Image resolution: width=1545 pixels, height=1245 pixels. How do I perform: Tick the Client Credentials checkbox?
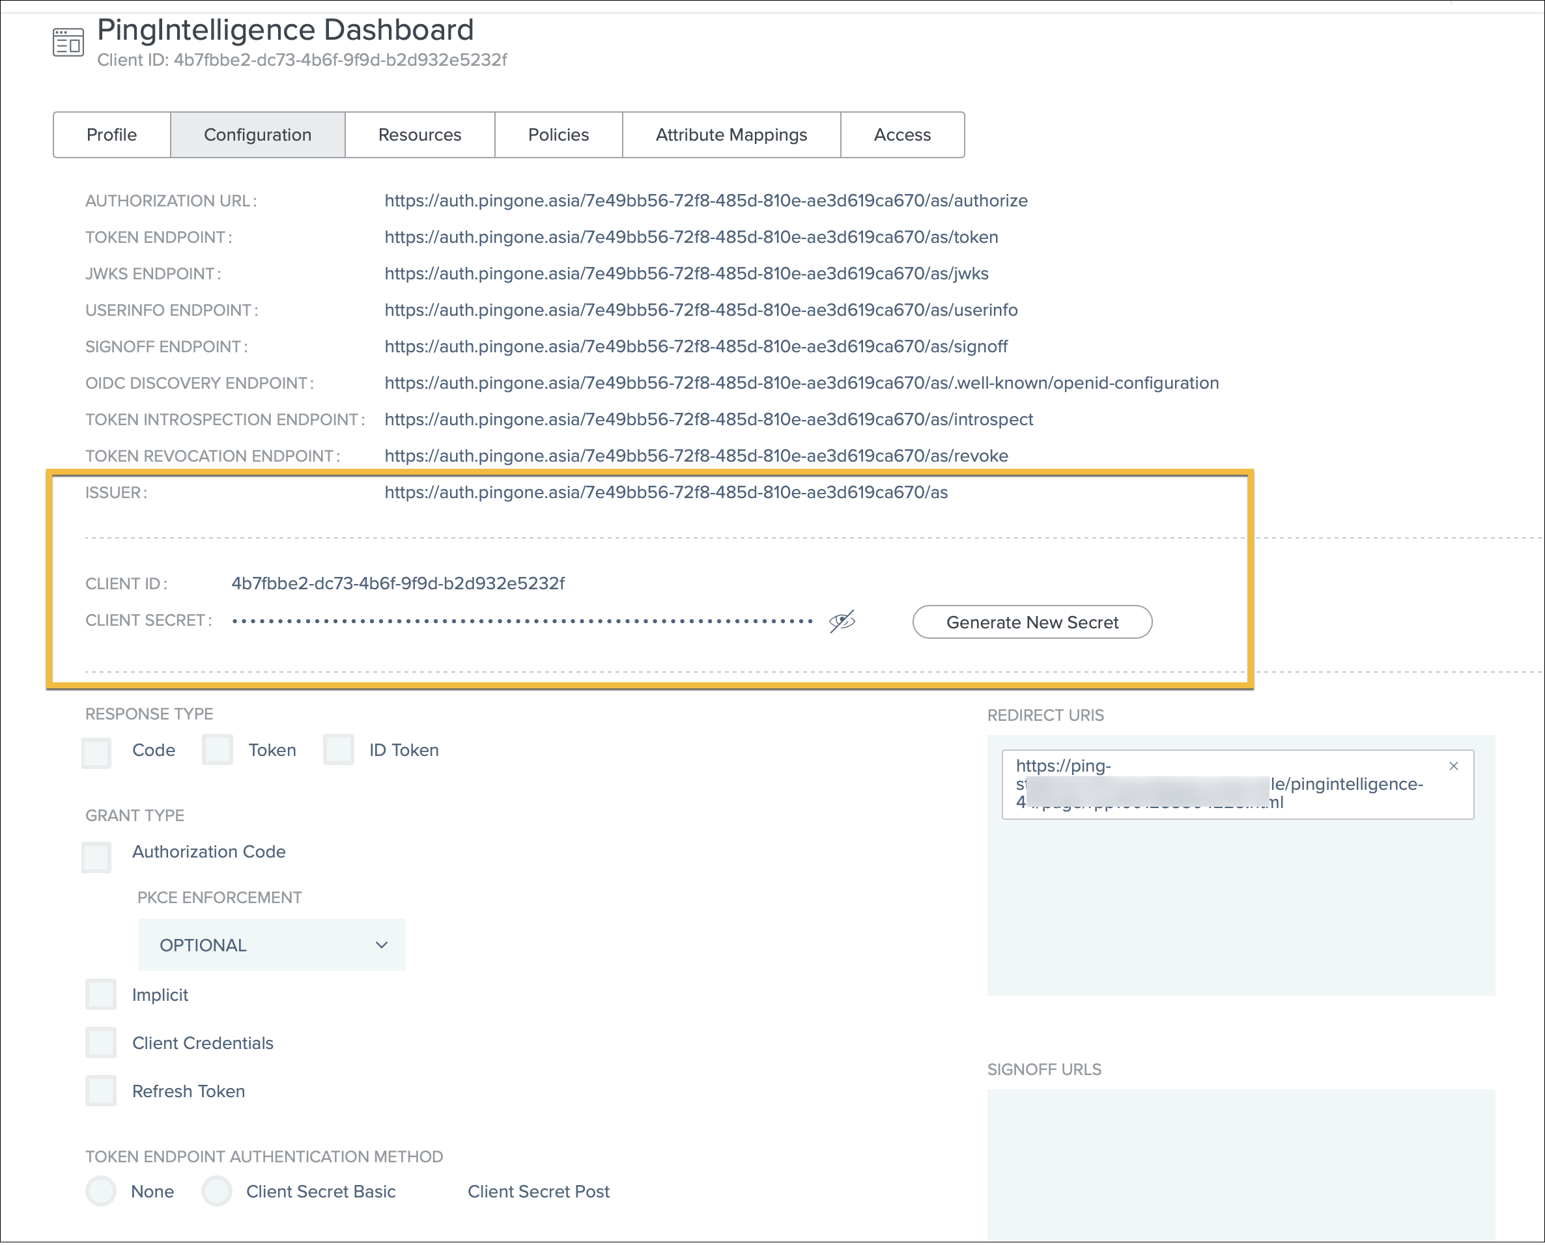pyautogui.click(x=101, y=1042)
